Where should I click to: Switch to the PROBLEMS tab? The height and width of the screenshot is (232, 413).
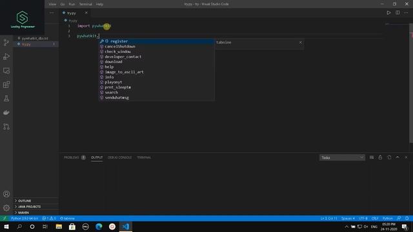[x=75, y=157]
